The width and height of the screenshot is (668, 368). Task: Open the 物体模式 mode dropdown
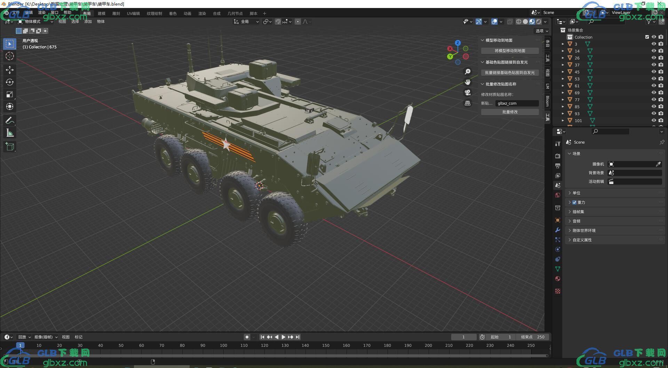point(35,22)
